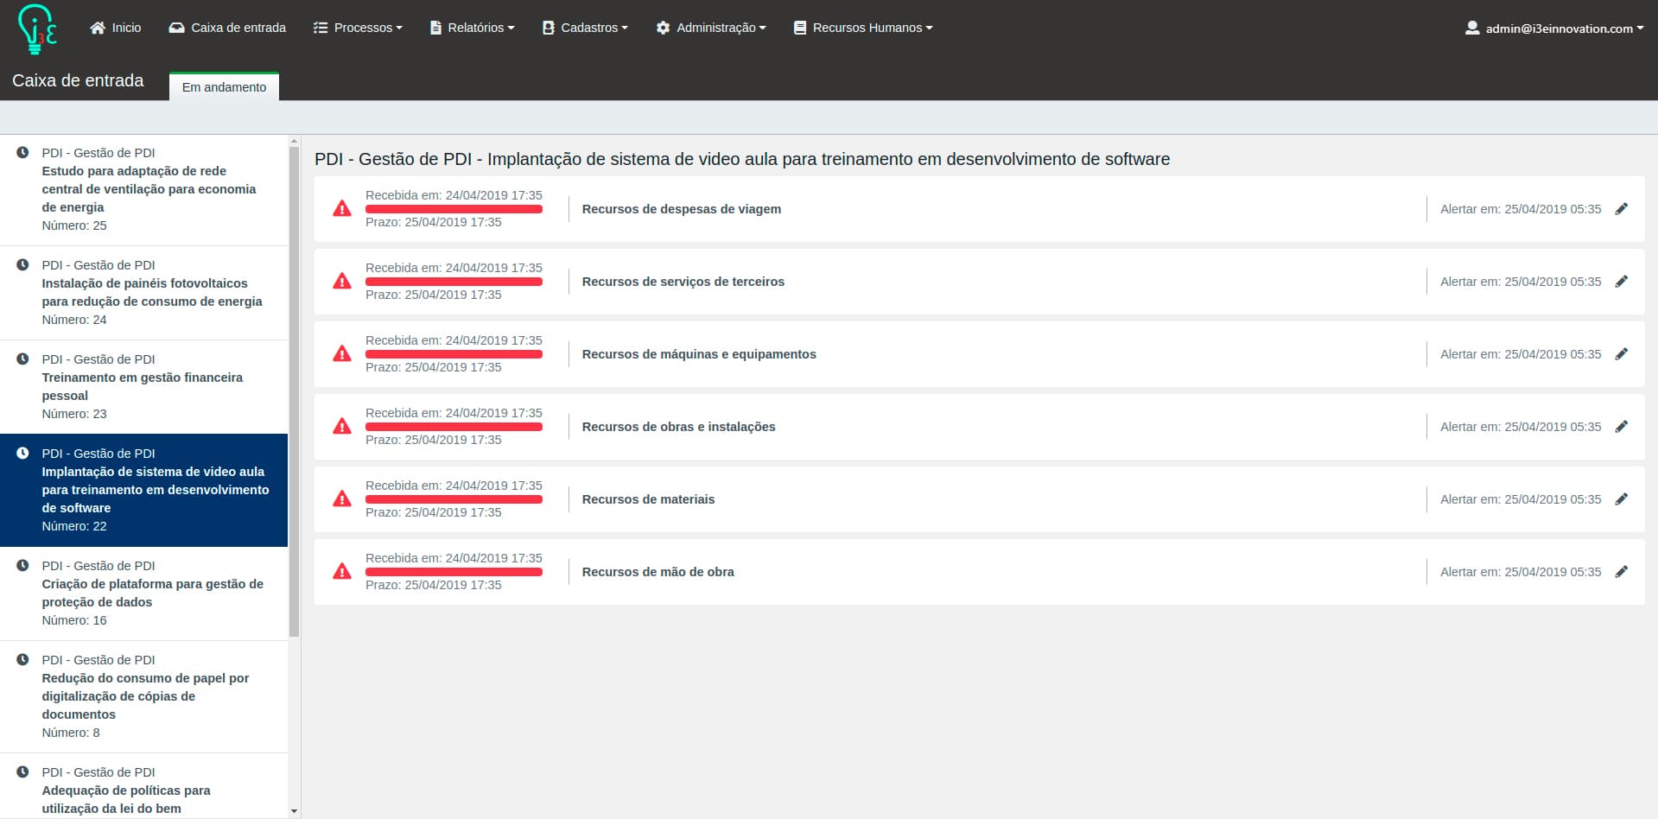Click the Caixa de entrada page title
The image size is (1658, 819).
(x=78, y=80)
